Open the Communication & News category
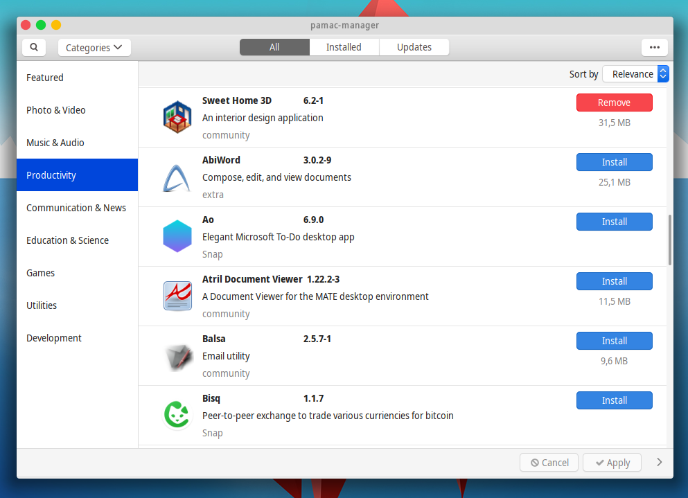This screenshot has height=498, width=688. coord(77,208)
